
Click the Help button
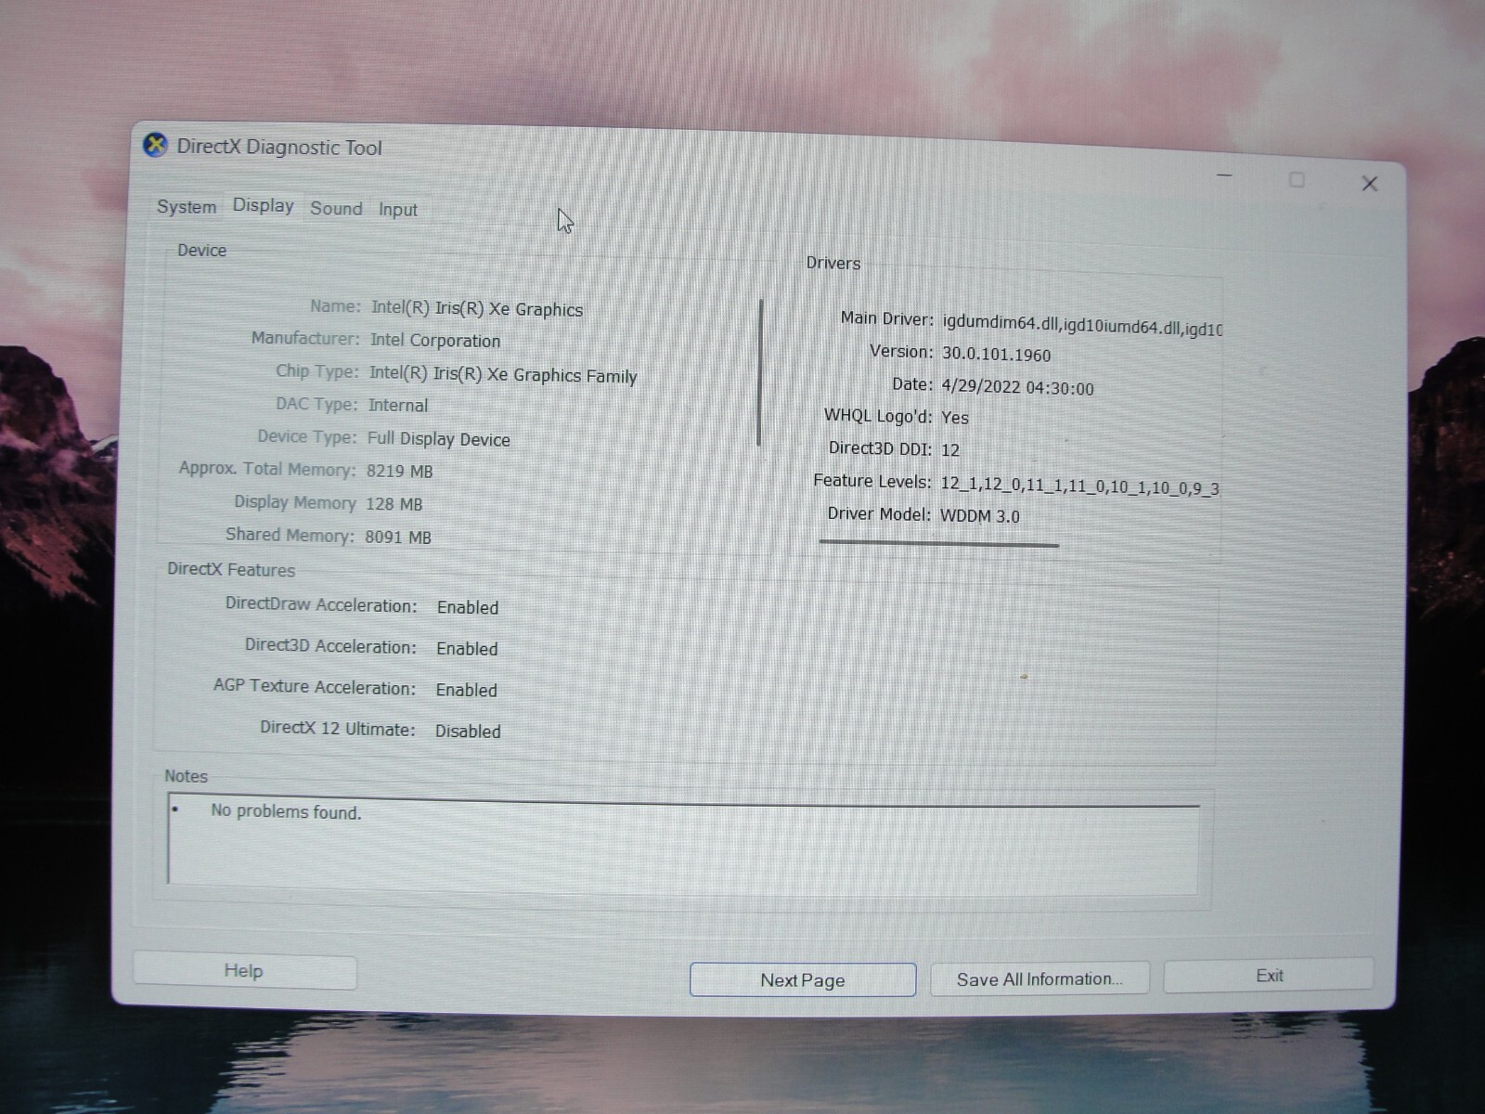click(x=244, y=971)
